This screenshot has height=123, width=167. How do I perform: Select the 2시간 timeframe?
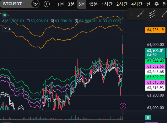[x=122, y=4]
